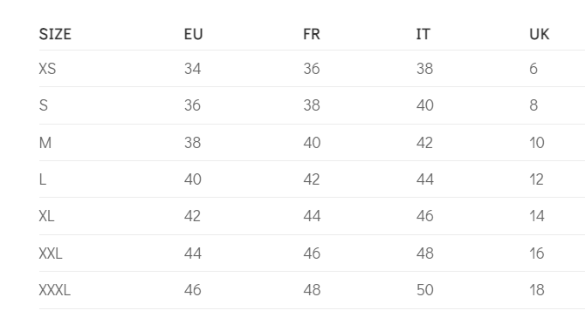Click FR value 40 in M row
This screenshot has width=585, height=331.
point(312,143)
